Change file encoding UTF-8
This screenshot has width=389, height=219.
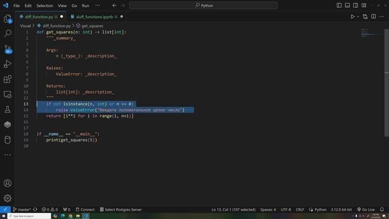point(286,209)
